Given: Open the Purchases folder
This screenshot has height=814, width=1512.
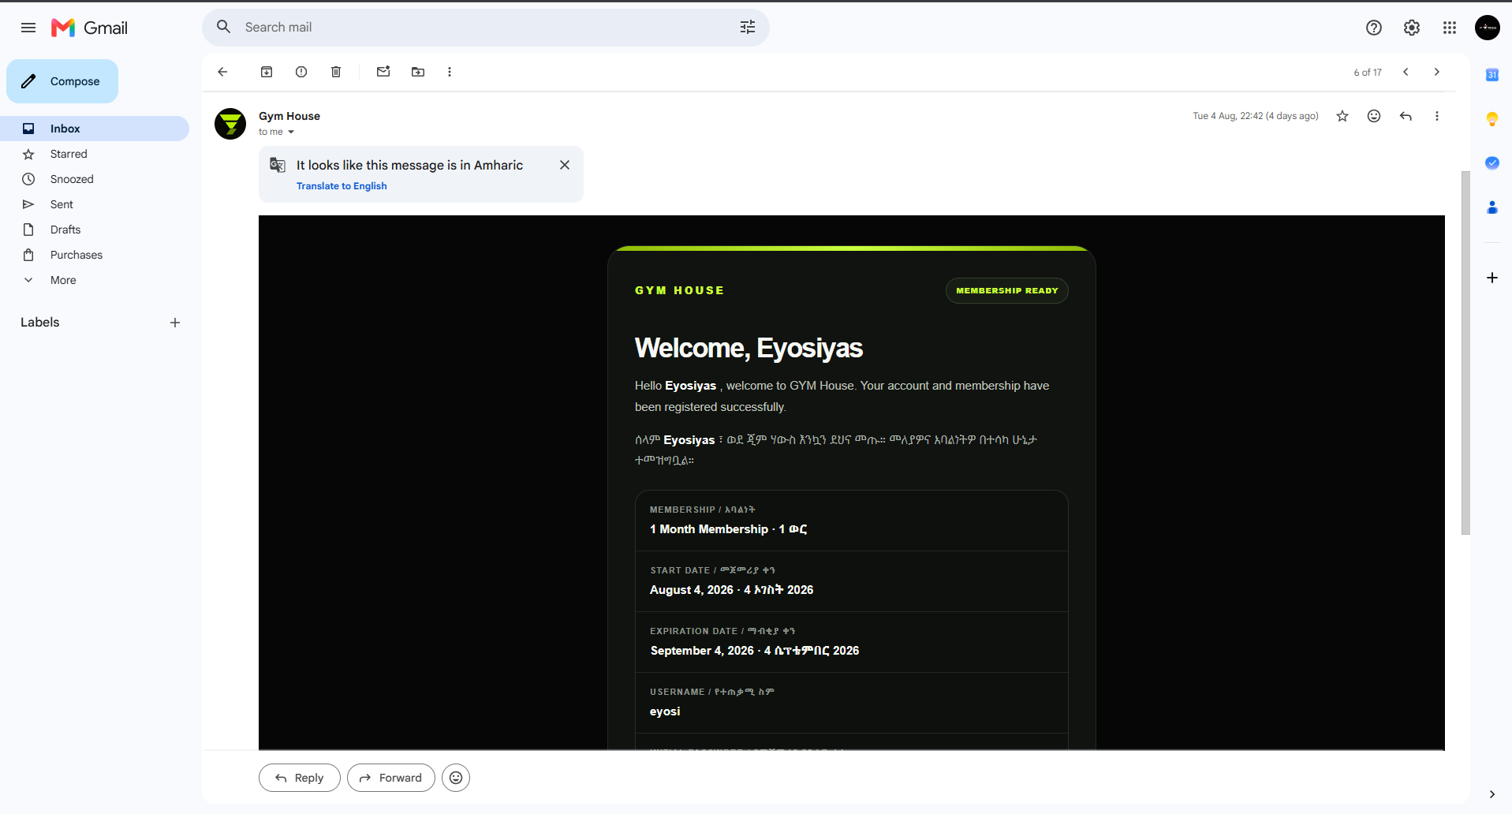Looking at the screenshot, I should (x=95, y=255).
